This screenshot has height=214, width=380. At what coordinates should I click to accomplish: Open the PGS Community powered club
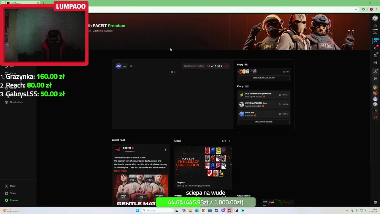pos(264,95)
